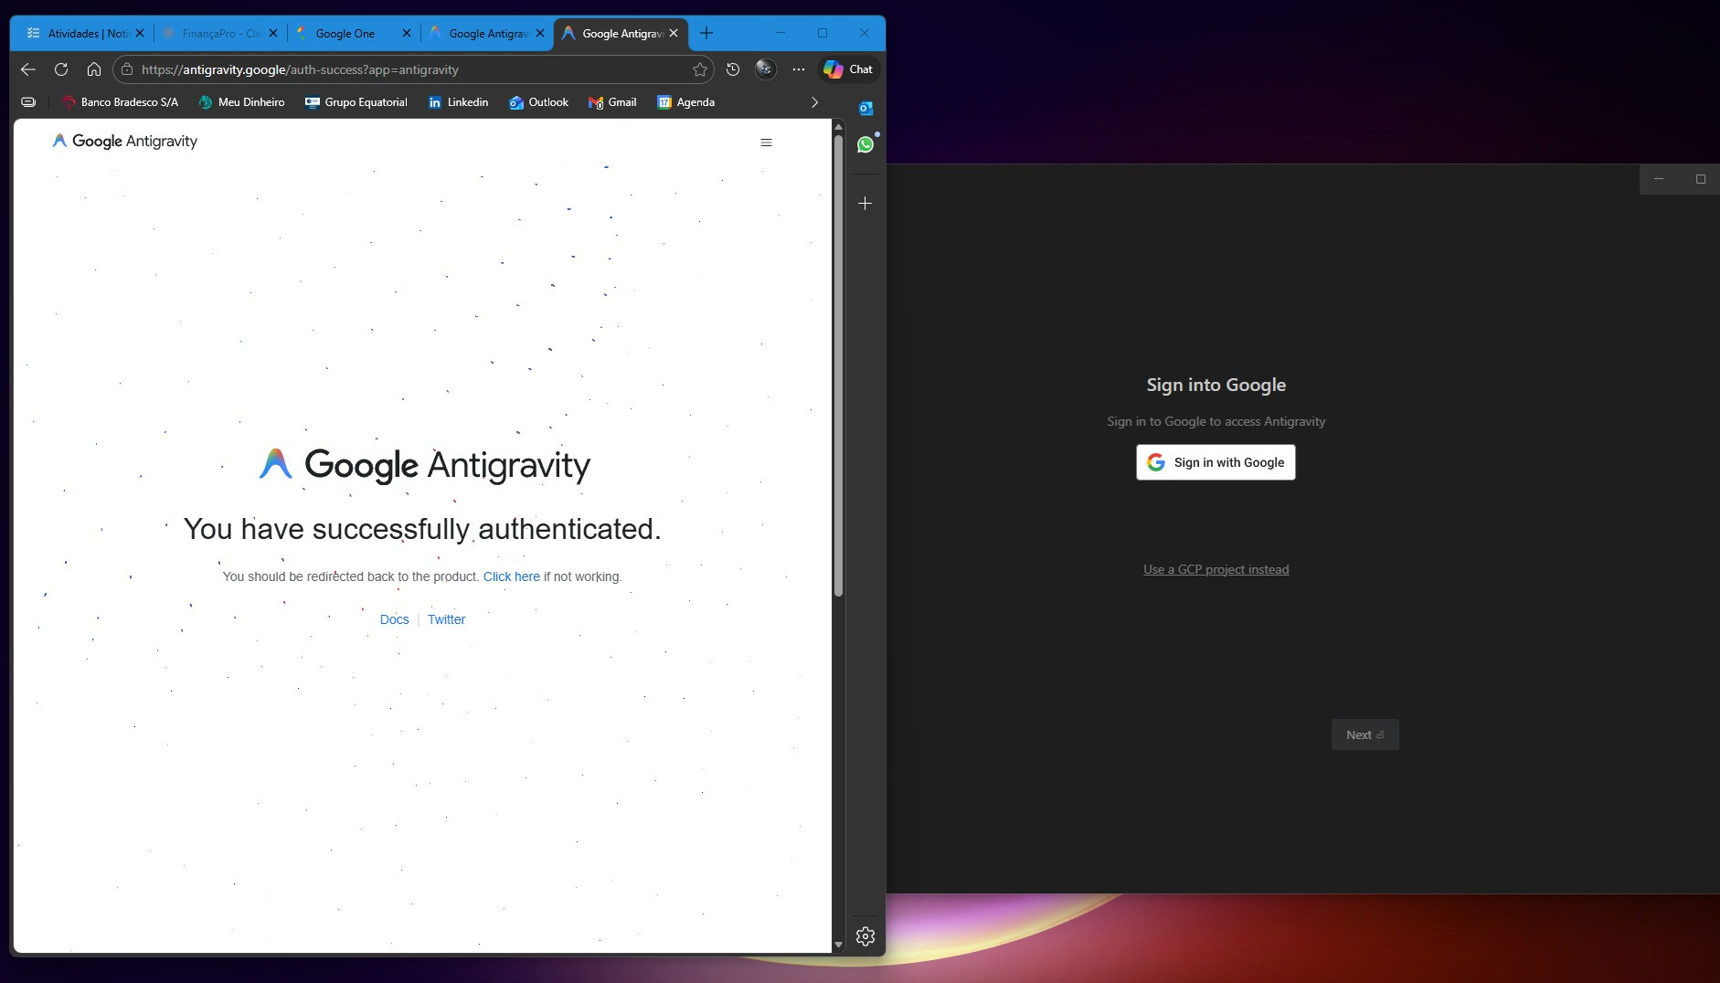The width and height of the screenshot is (1720, 983).
Task: Open the Antigravity page hamburger menu
Action: [766, 143]
